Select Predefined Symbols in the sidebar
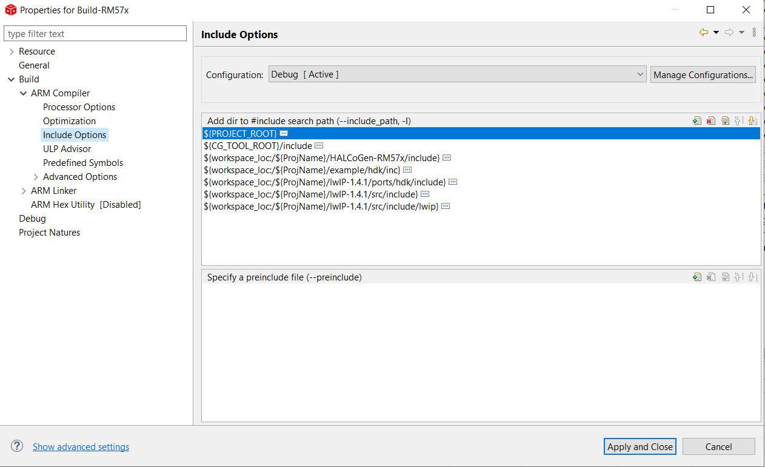This screenshot has width=765, height=467. pos(82,162)
